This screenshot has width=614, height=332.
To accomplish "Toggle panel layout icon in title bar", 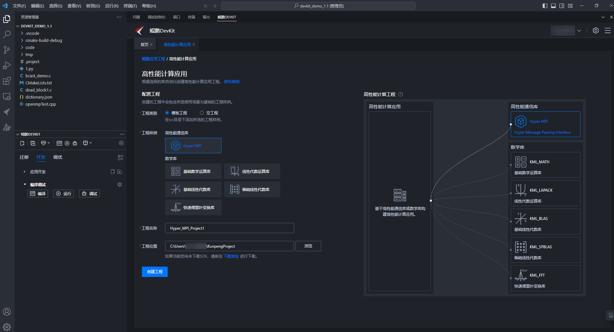I will (x=553, y=6).
